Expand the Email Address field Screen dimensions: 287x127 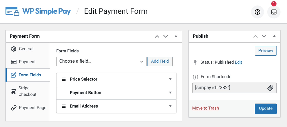click(170, 106)
